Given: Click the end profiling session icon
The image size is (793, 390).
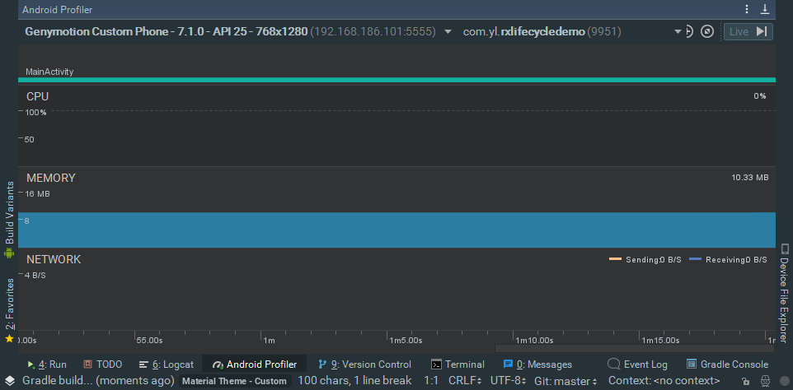Looking at the screenshot, I should point(707,32).
